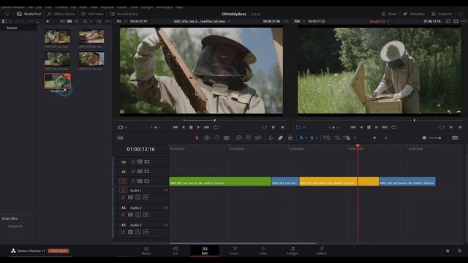Open the Metadata panel
The height and width of the screenshot is (263, 468).
(414, 14)
